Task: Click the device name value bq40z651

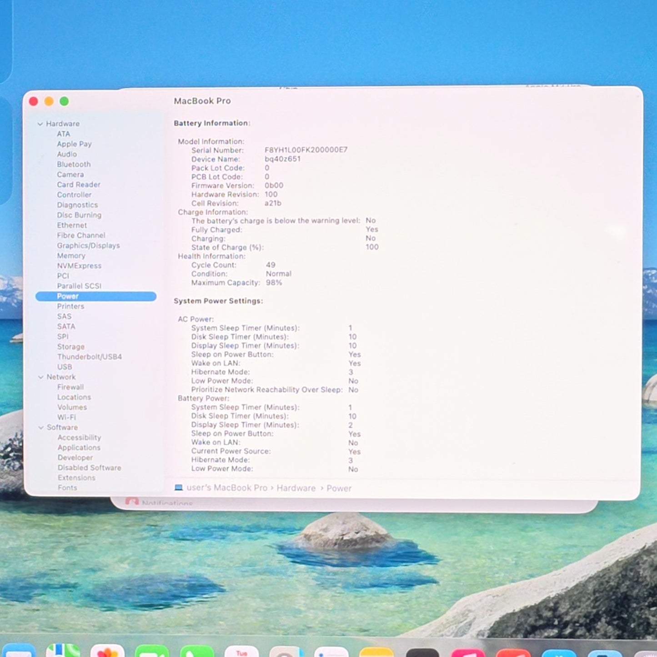Action: [282, 159]
